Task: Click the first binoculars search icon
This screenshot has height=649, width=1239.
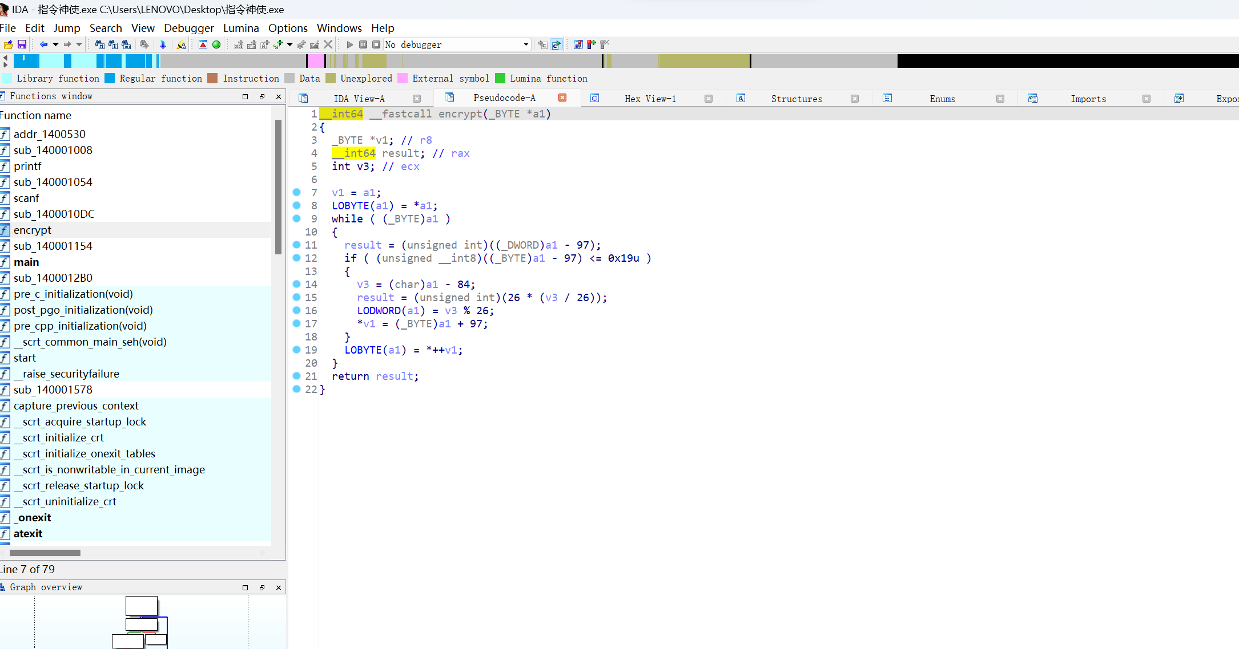Action: 100,44
